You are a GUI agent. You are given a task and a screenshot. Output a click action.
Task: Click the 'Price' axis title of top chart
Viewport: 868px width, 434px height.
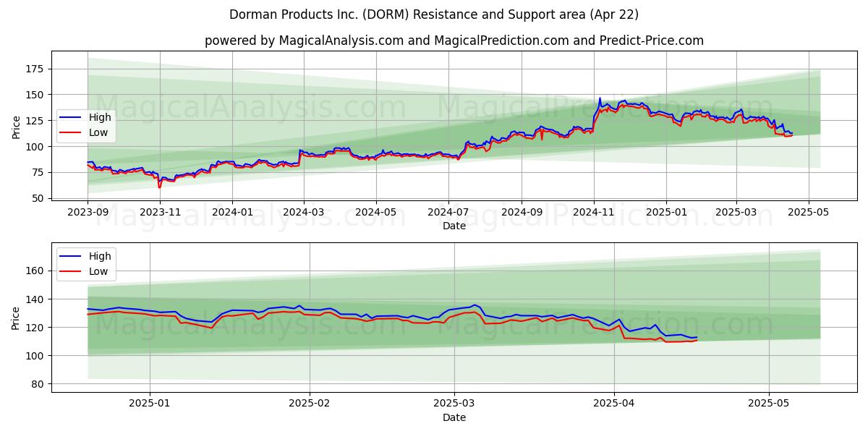(x=17, y=127)
